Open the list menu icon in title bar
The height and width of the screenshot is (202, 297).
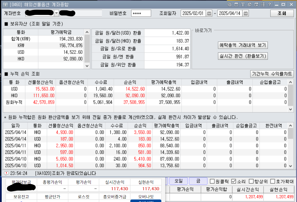[263, 4]
